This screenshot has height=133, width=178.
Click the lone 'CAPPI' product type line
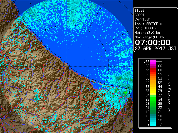pos(139,15)
